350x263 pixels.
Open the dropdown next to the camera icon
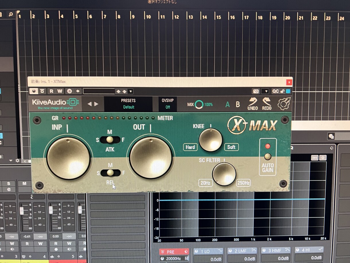(265, 91)
